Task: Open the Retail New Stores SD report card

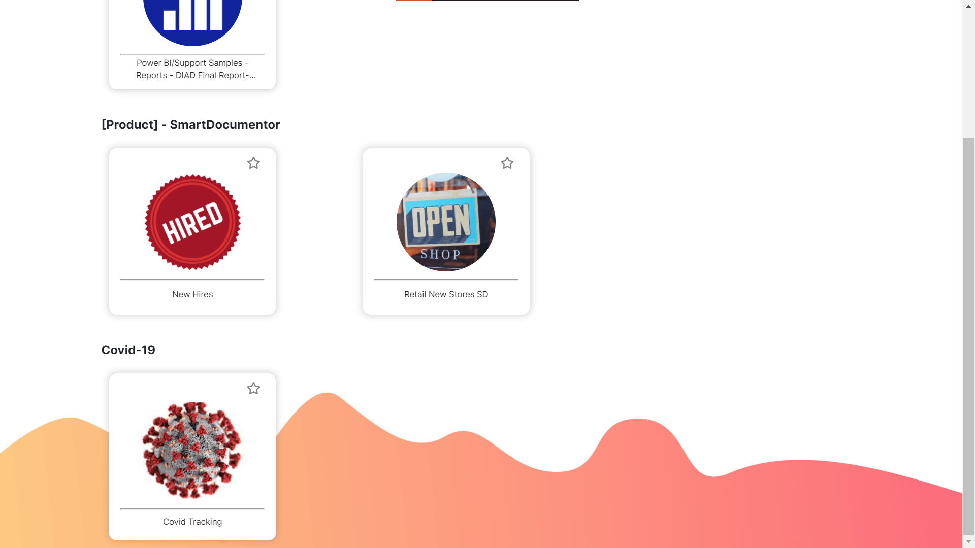Action: click(446, 231)
